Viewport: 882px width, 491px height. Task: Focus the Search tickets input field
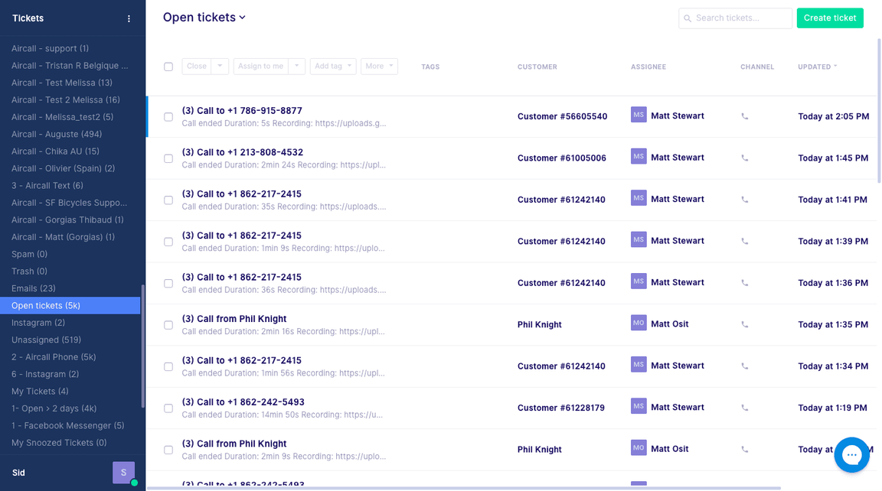pyautogui.click(x=740, y=18)
